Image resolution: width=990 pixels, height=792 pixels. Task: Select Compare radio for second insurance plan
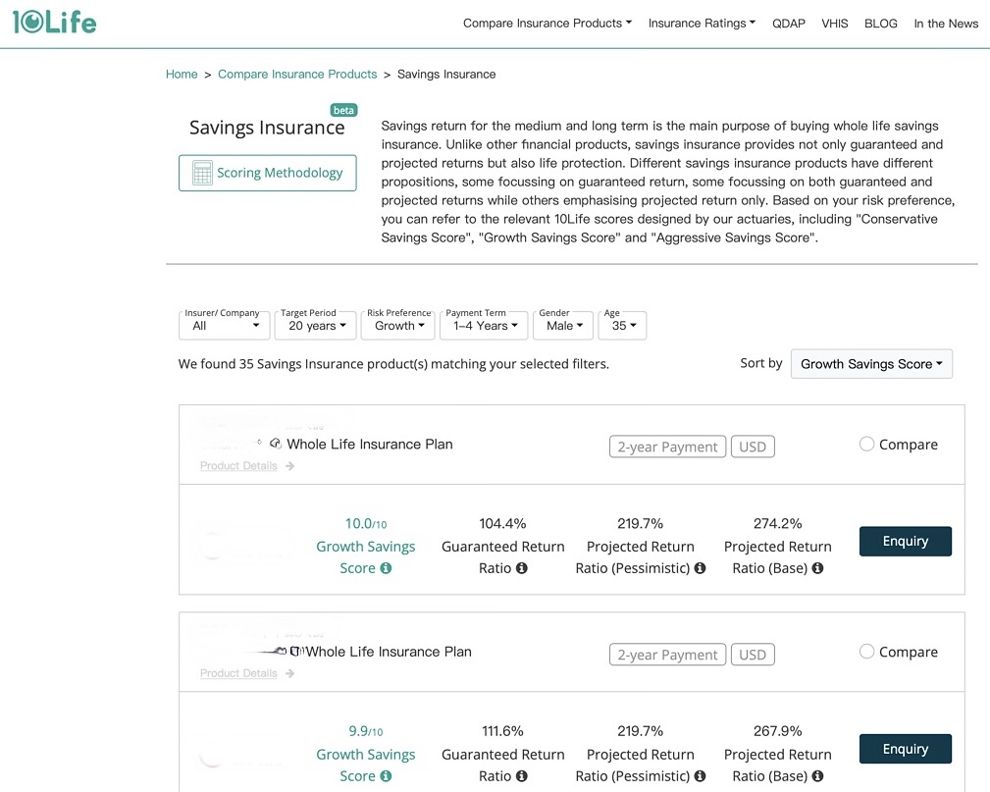pos(866,652)
